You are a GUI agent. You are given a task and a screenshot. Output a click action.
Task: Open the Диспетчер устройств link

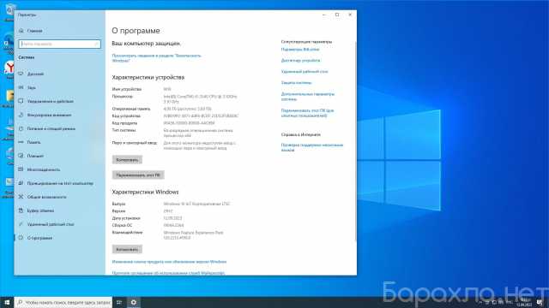pyautogui.click(x=300, y=61)
